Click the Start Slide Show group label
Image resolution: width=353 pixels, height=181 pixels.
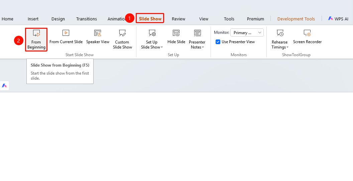(x=80, y=55)
